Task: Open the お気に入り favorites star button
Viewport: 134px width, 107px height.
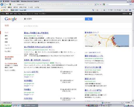Action: tap(4, 10)
